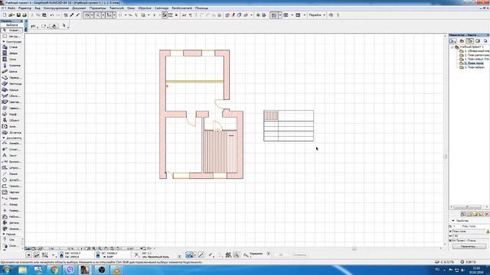Select the Window (Окно) tool
This screenshot has height=275, width=490.
coord(11,60)
